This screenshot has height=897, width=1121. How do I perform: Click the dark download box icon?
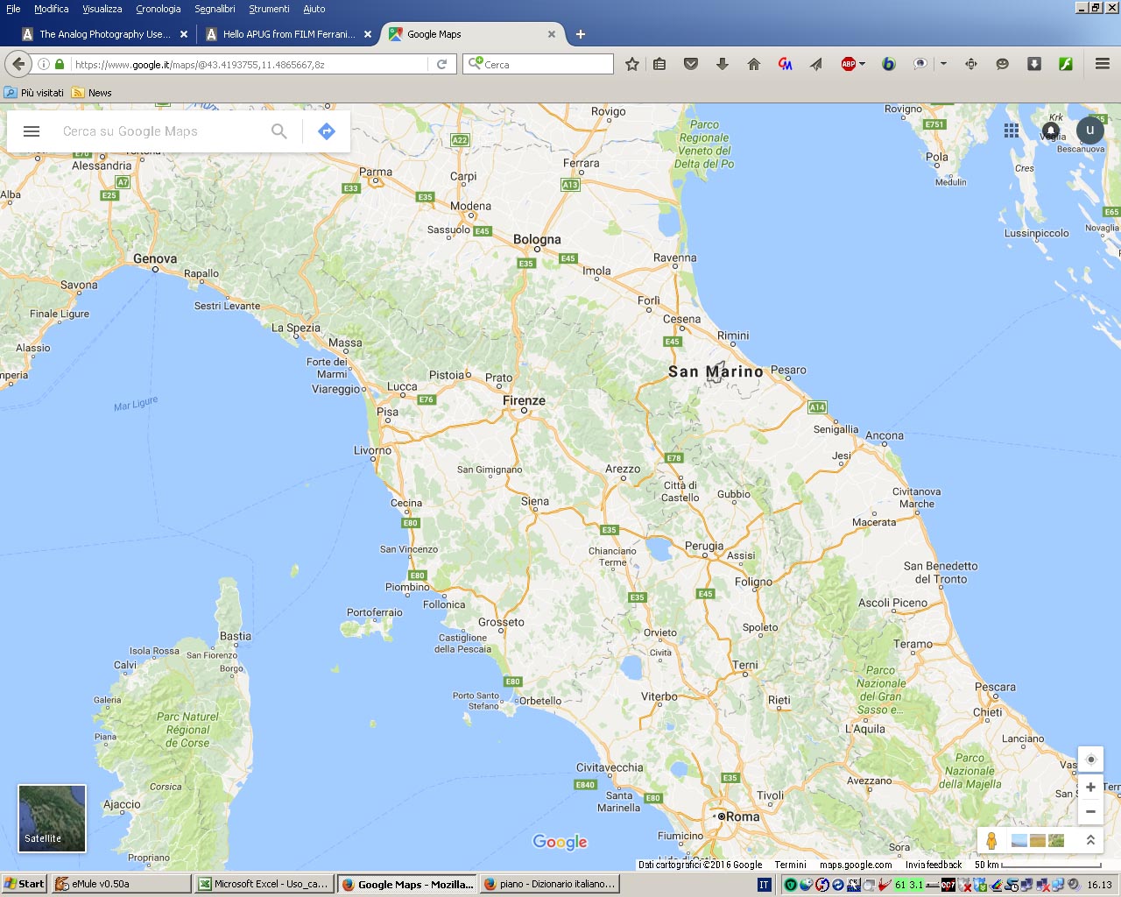(1034, 64)
